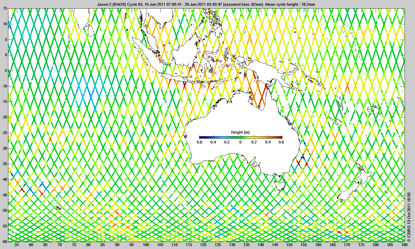Click the CSIRO 13-Oct-2011 16:59 copyright text

point(409,217)
